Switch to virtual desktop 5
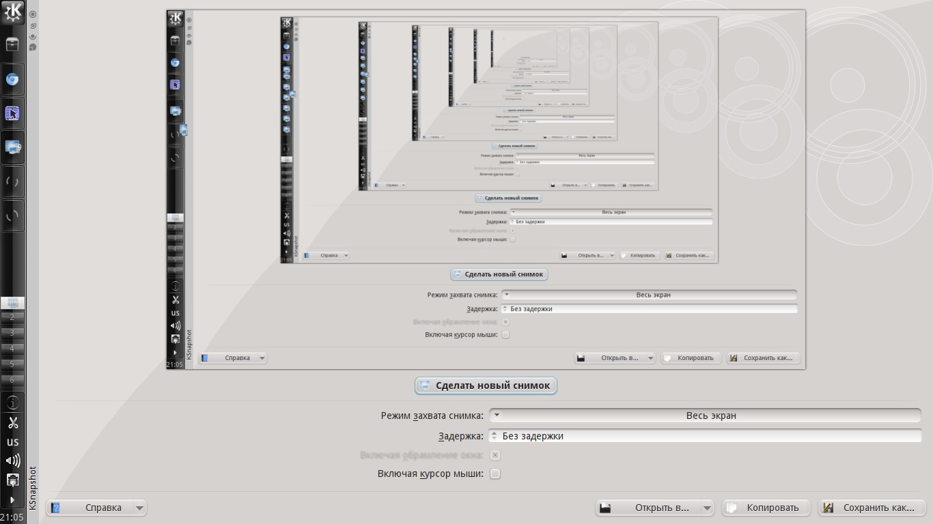This screenshot has width=933, height=524. pos(12,364)
